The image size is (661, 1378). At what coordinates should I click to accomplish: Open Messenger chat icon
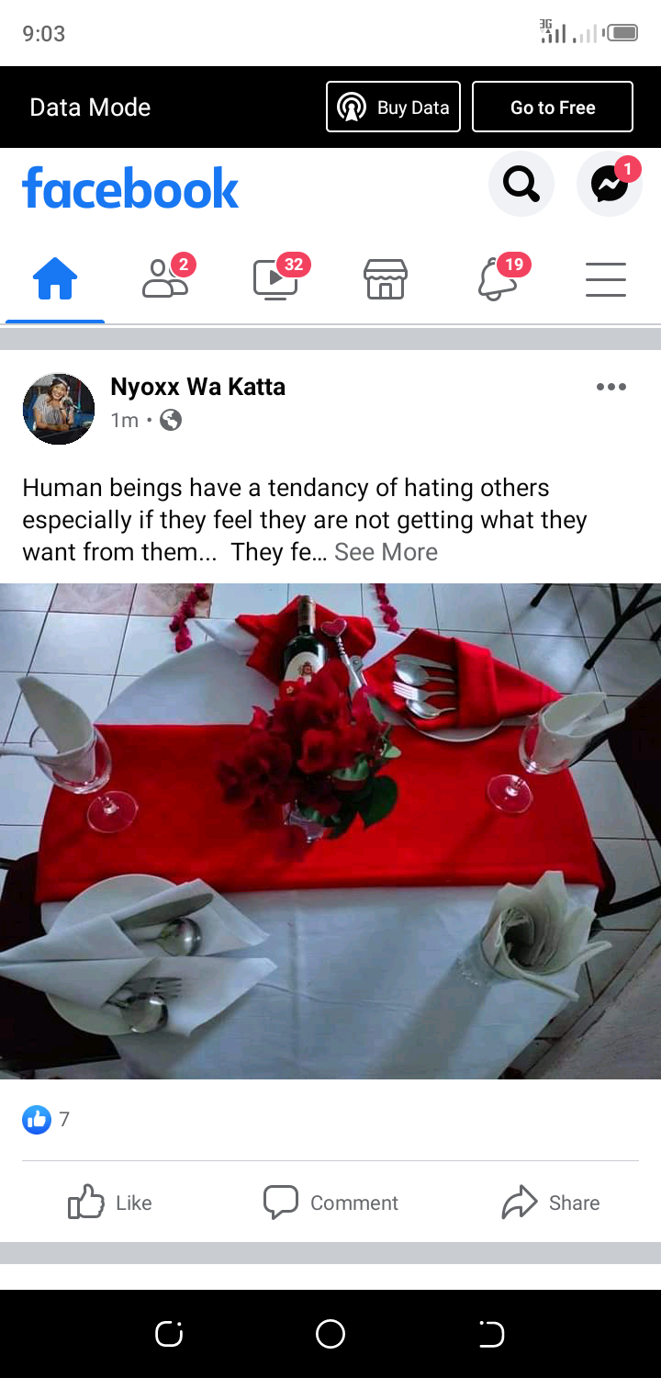610,185
